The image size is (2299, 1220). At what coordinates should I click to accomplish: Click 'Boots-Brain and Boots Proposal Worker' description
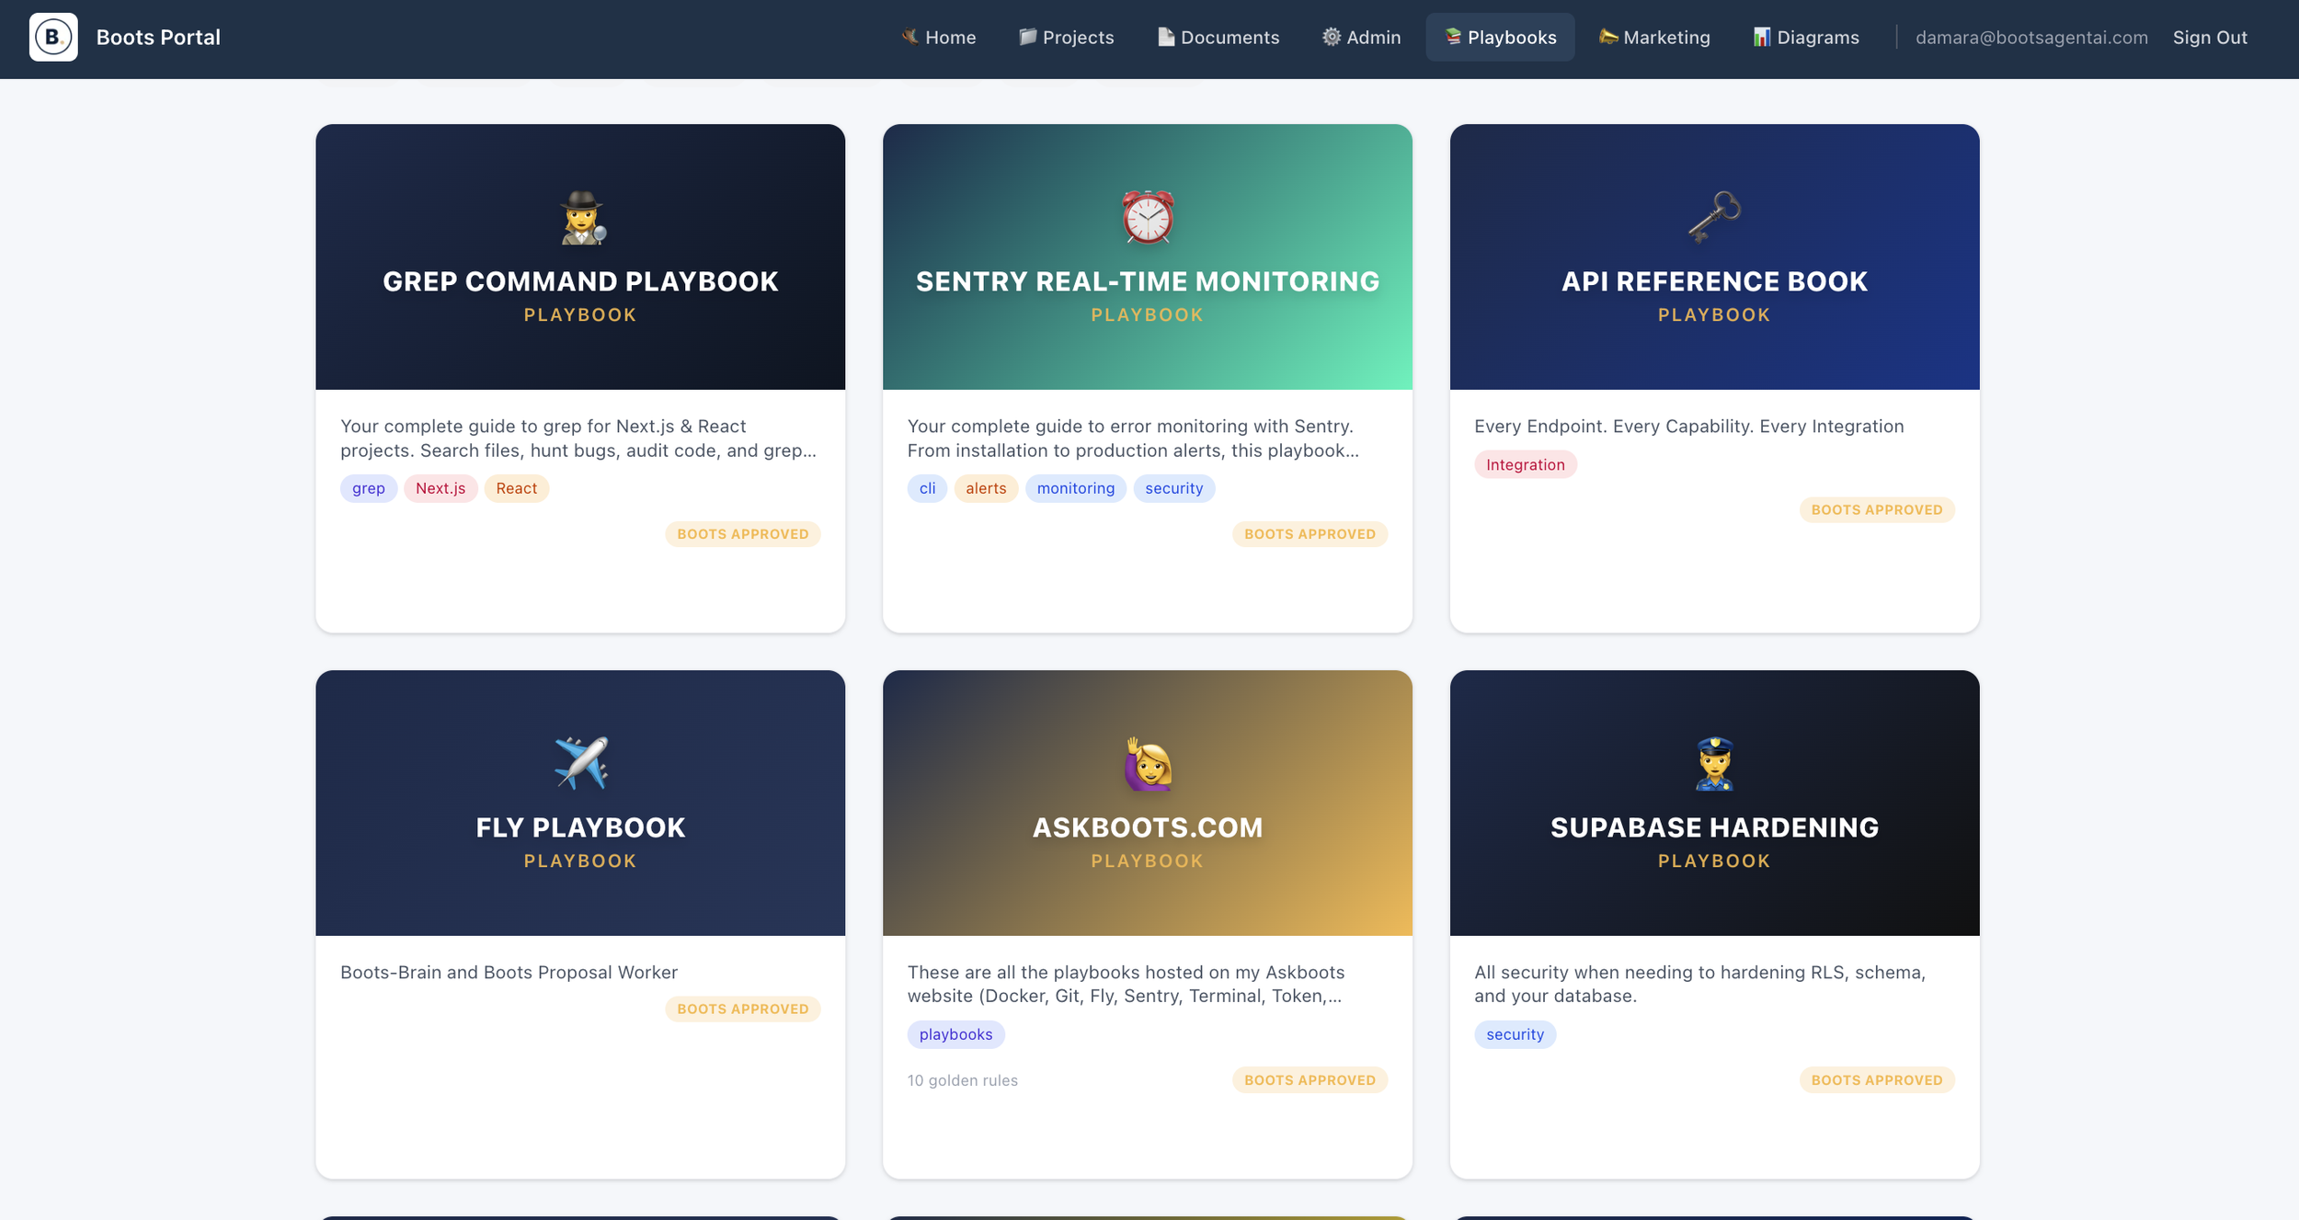point(509,972)
